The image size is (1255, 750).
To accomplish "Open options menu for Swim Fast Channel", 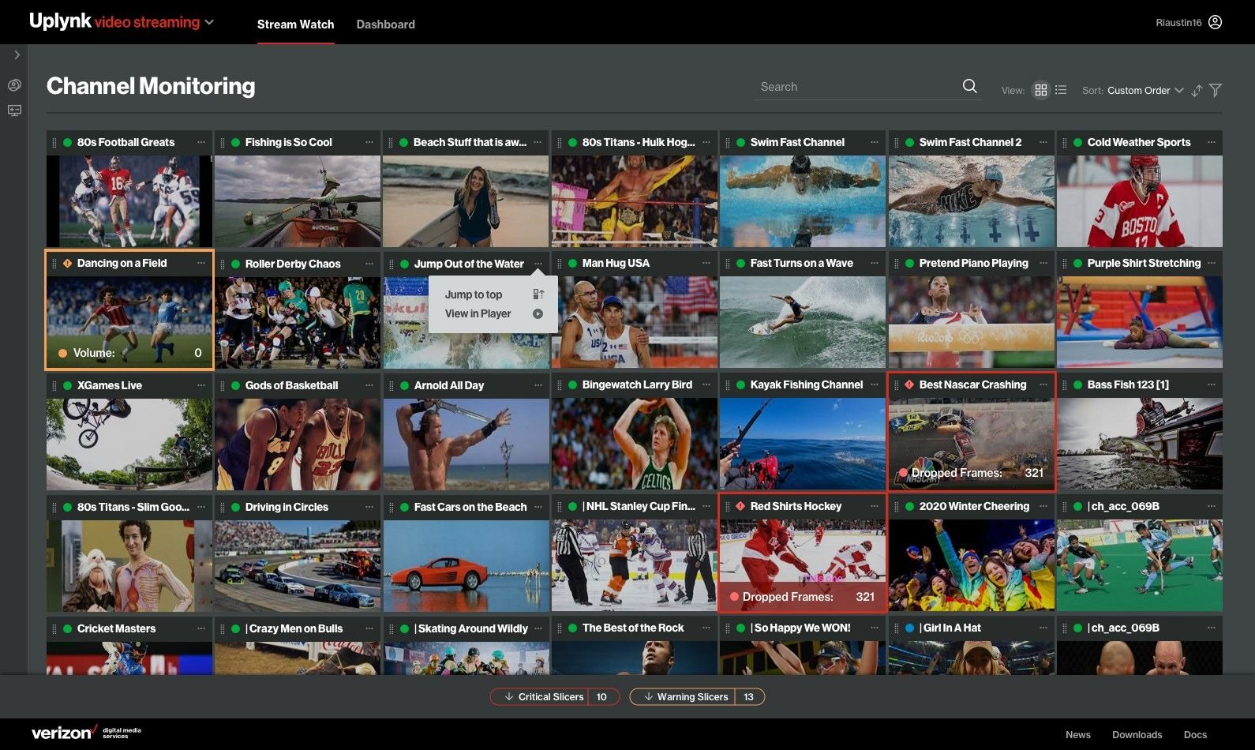I will point(875,142).
